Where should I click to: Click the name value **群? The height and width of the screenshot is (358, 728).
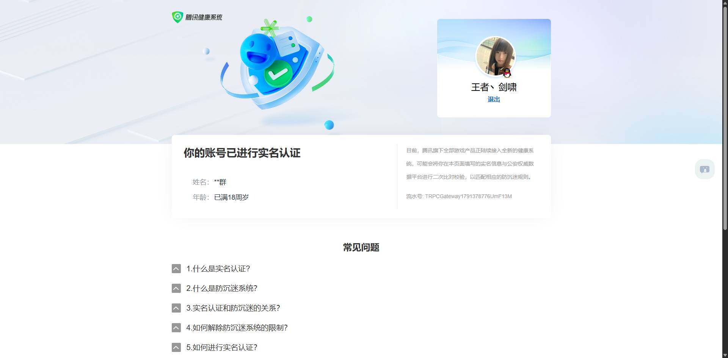pyautogui.click(x=220, y=182)
